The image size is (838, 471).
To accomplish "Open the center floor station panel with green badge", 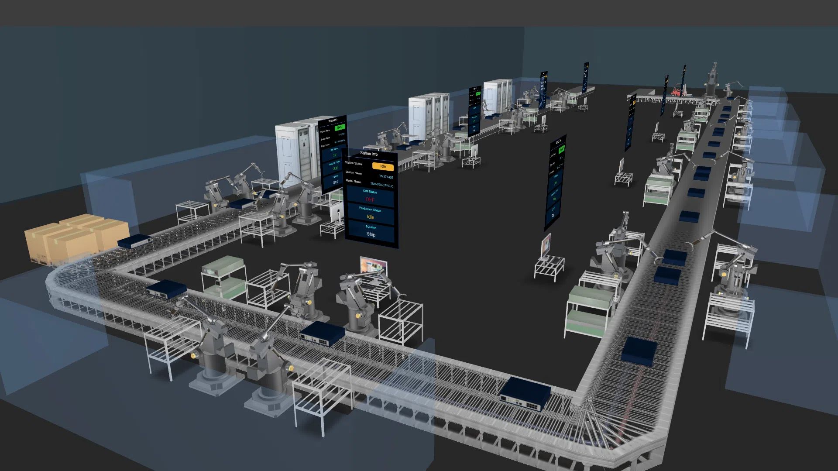I will click(x=555, y=183).
